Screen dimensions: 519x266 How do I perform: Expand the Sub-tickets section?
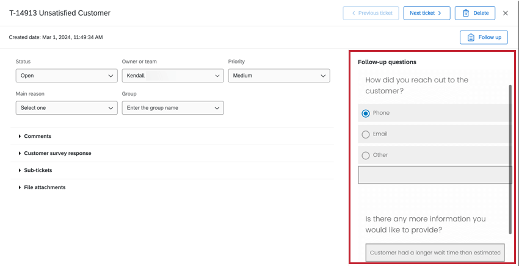(x=38, y=170)
